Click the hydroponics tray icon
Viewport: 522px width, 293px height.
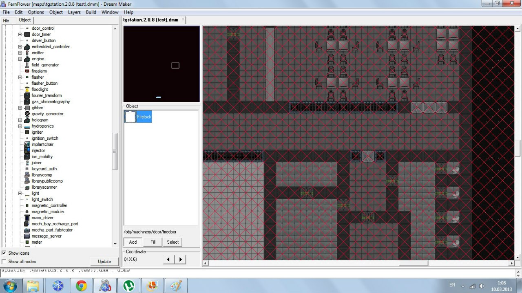[x=27, y=126]
